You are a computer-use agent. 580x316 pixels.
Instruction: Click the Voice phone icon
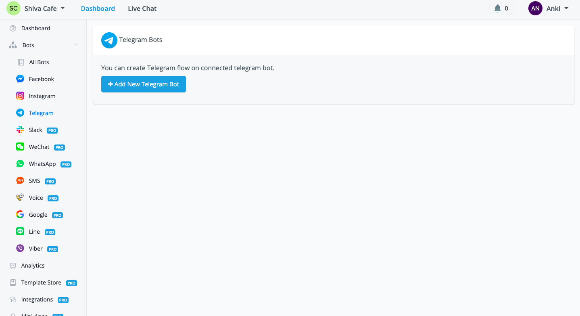coord(20,198)
